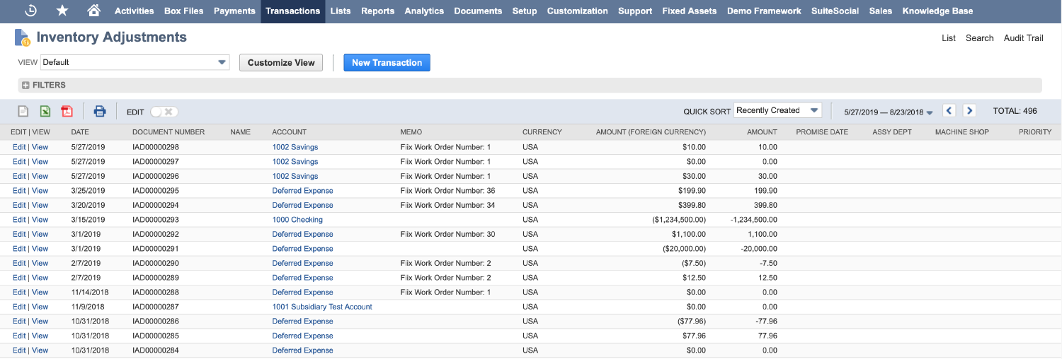Go to next page of results
1062x359 pixels.
(x=969, y=111)
